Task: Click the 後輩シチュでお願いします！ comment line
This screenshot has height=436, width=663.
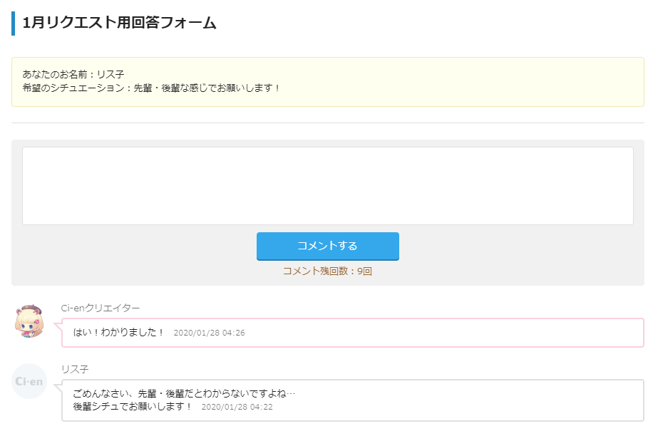Action: (133, 406)
